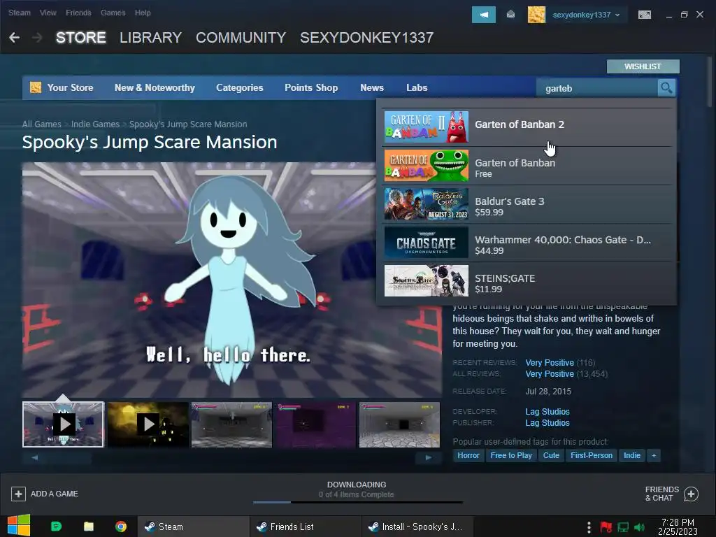
Task: Click the forward navigation arrow
Action: coord(37,38)
